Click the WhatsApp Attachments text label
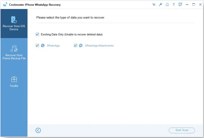 (x=99, y=46)
